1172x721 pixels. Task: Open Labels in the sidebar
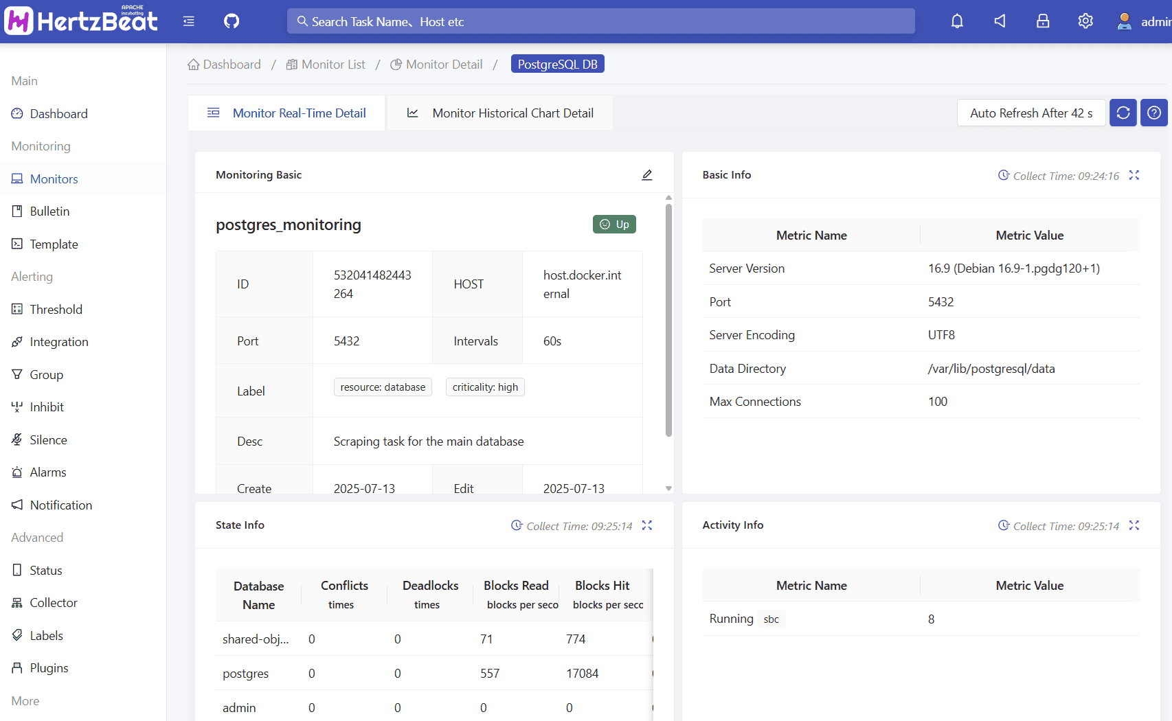pos(83,636)
